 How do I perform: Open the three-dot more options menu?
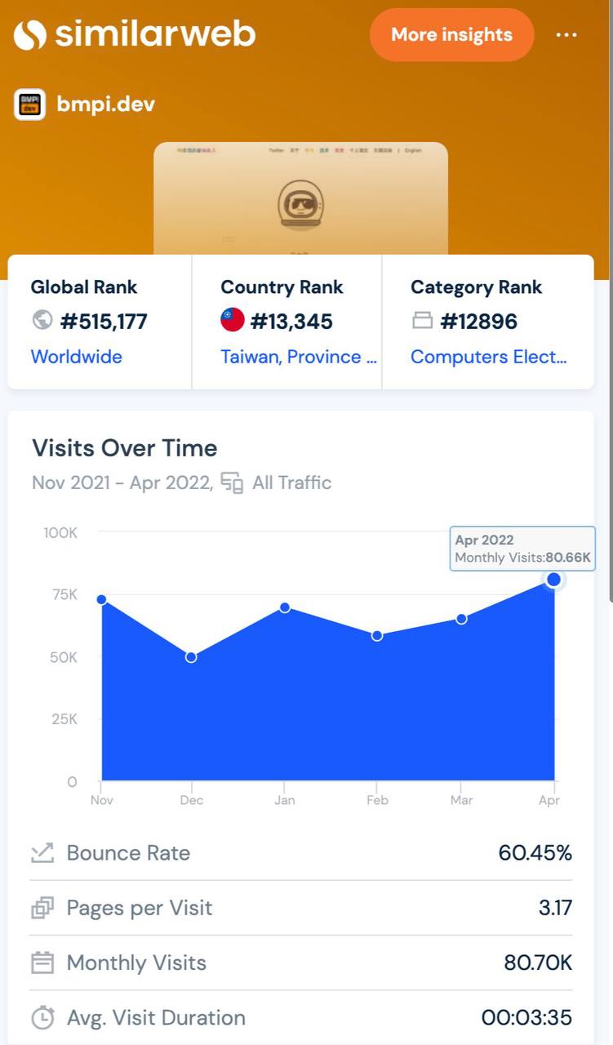click(x=566, y=35)
